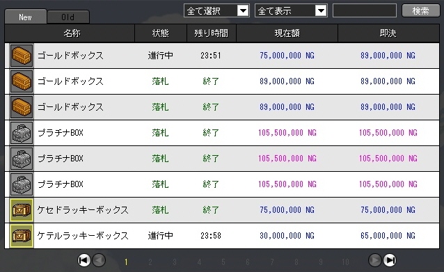444x272 pixels.
Task: Click 89,000,000 NG buyout in the 23:51 row
Action: point(388,56)
